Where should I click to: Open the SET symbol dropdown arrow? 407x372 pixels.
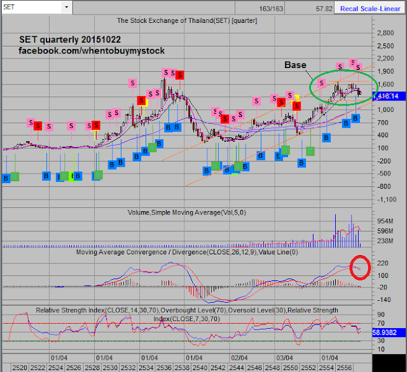click(66, 7)
